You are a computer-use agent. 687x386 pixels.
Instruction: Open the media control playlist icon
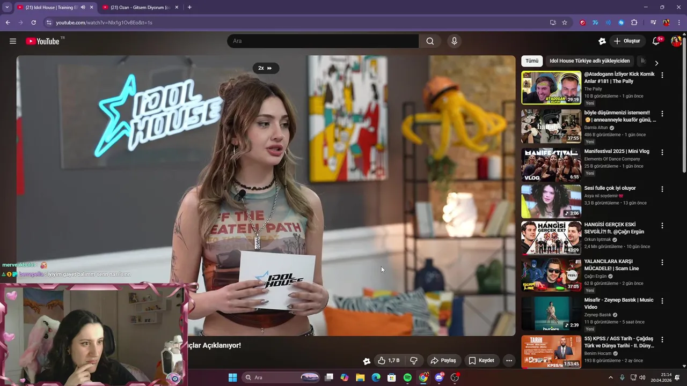point(653,23)
